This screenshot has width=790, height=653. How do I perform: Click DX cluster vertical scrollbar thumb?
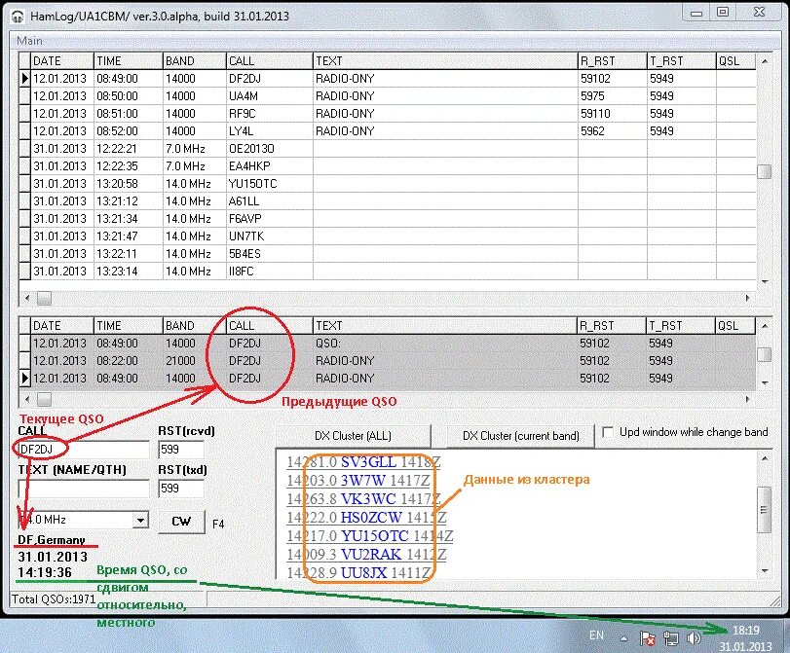[x=765, y=510]
